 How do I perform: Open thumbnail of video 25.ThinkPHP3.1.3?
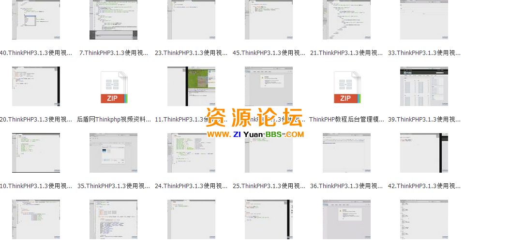(269, 152)
